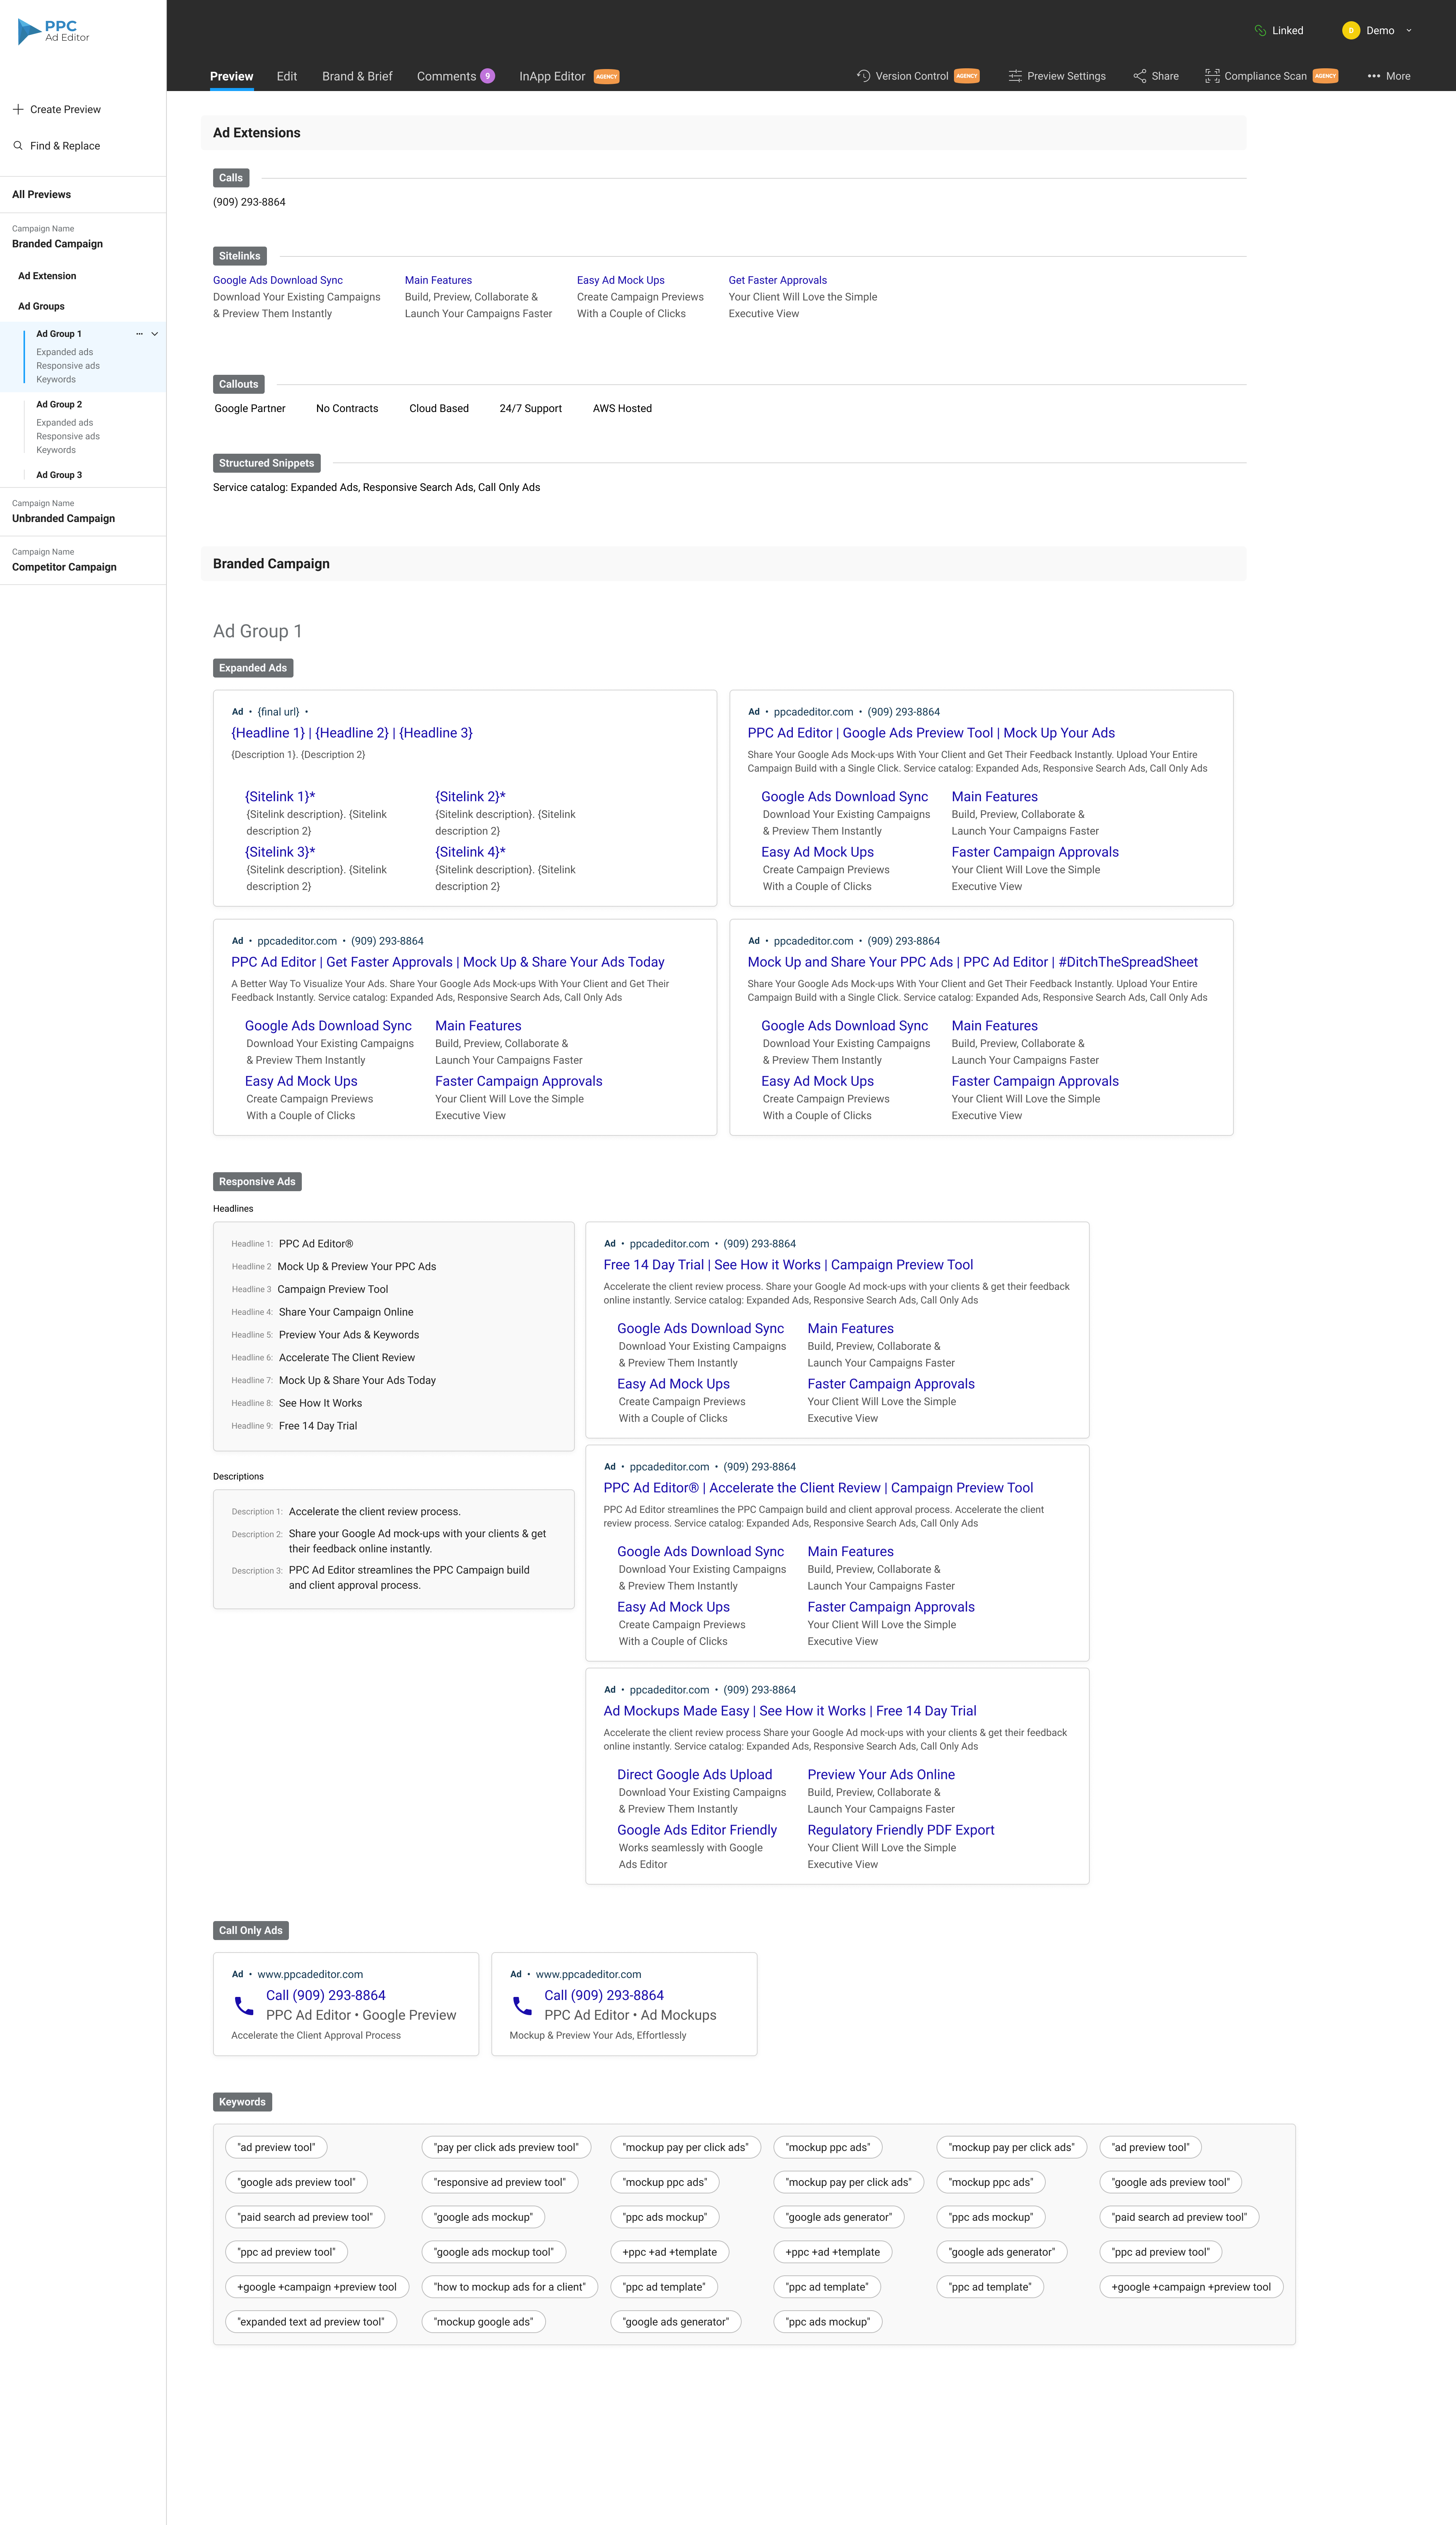Select Ad Group 2 in sidebar
Viewport: 1456px width, 2525px height.
pyautogui.click(x=59, y=404)
